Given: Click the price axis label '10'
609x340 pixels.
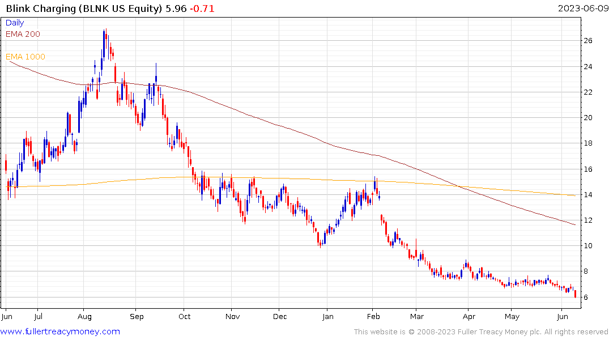Looking at the screenshot, I should (588, 246).
